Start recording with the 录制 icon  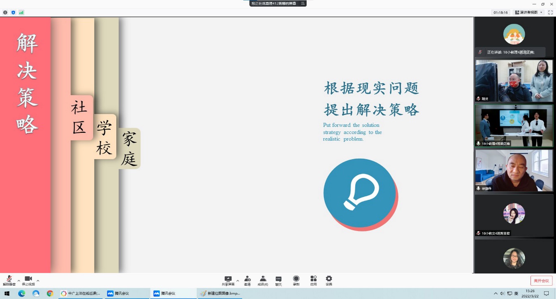point(296,280)
